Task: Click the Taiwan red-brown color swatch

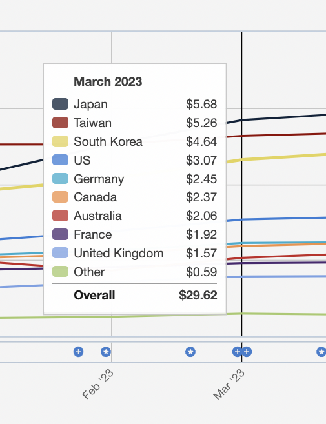Action: [60, 123]
